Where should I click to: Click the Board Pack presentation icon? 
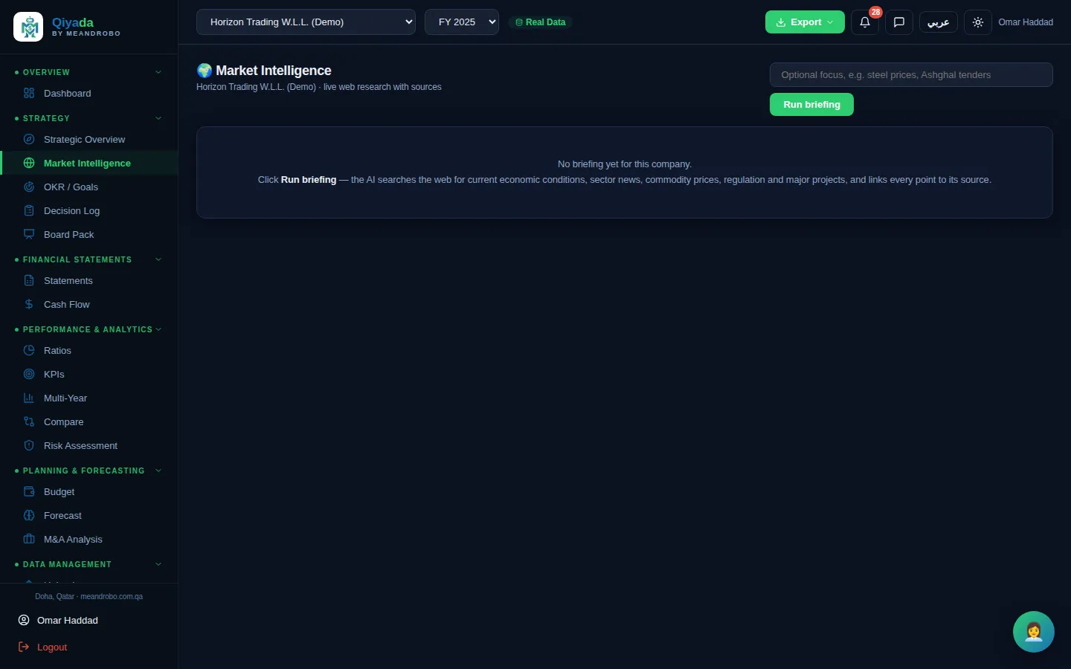point(29,234)
